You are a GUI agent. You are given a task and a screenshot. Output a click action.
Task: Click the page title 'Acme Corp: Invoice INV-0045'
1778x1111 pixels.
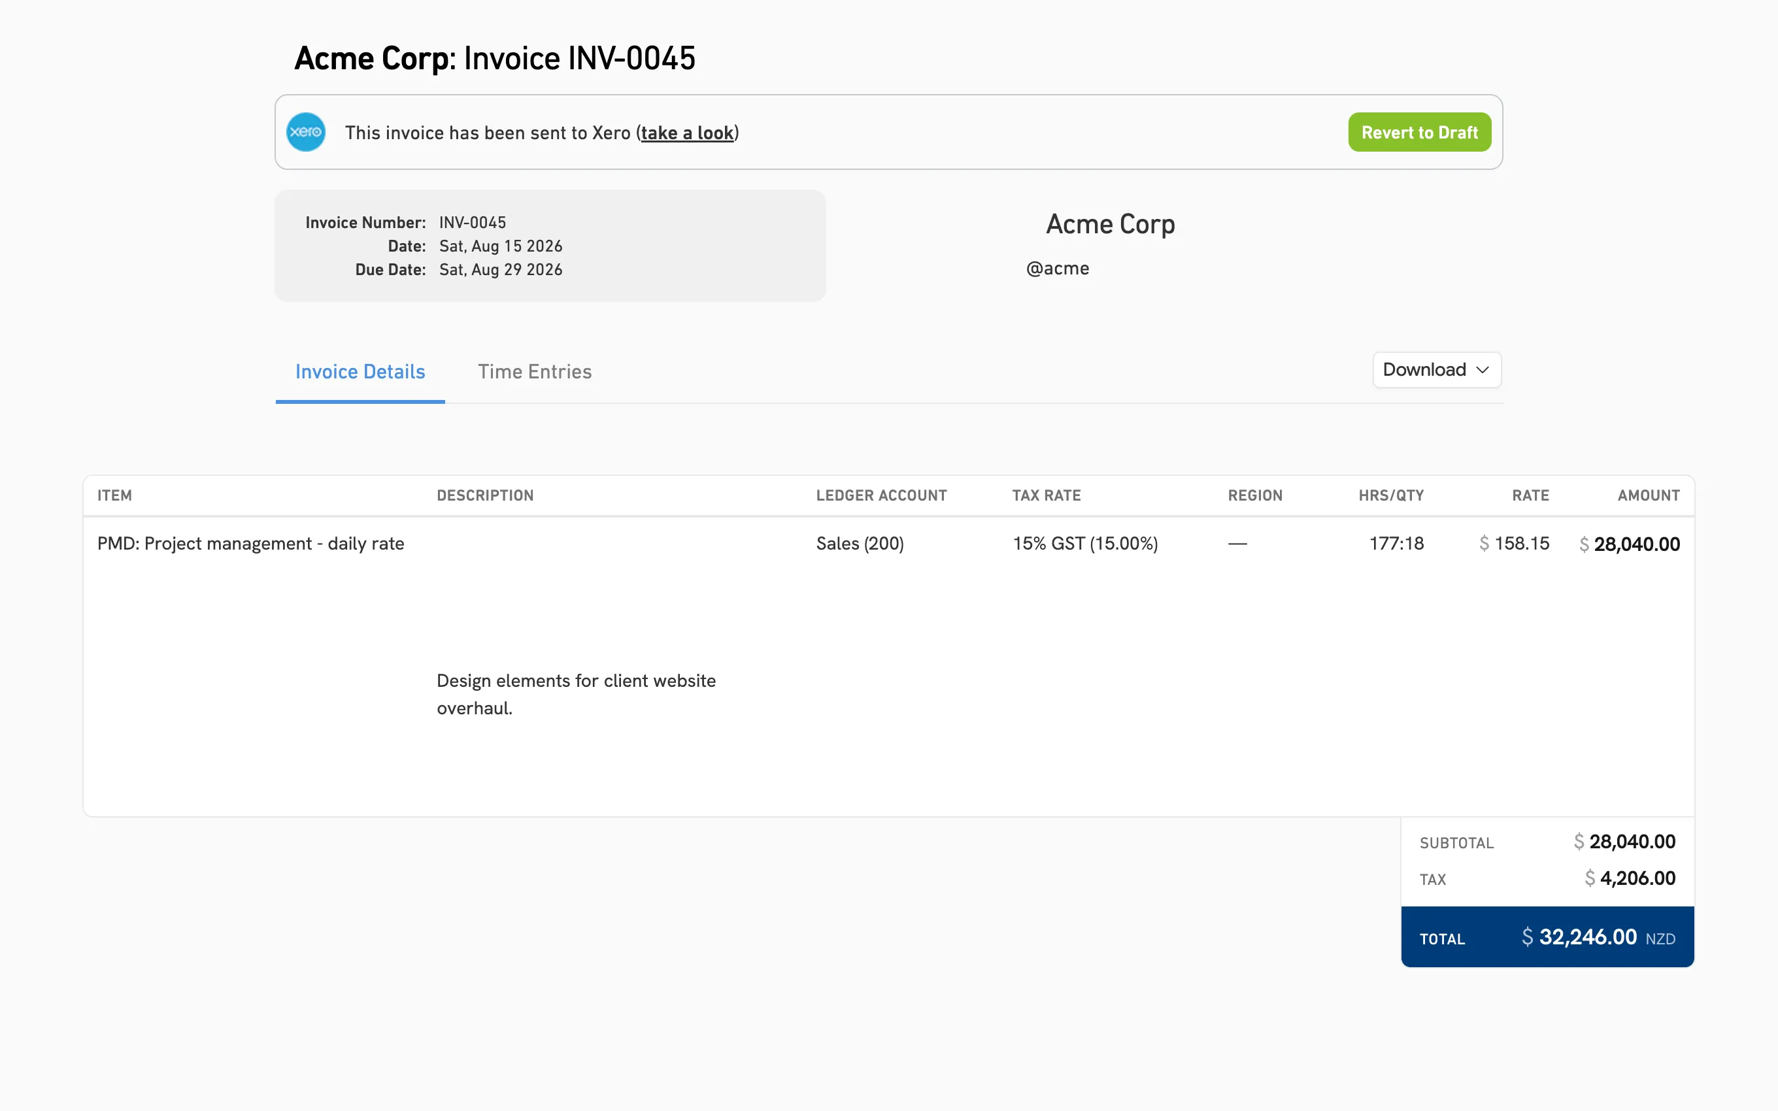coord(494,58)
